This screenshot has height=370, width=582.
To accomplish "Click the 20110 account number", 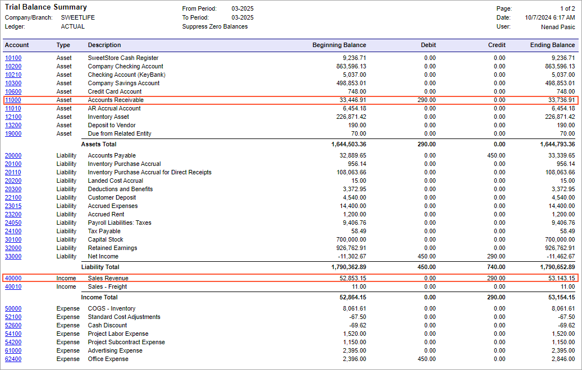I will pos(13,172).
